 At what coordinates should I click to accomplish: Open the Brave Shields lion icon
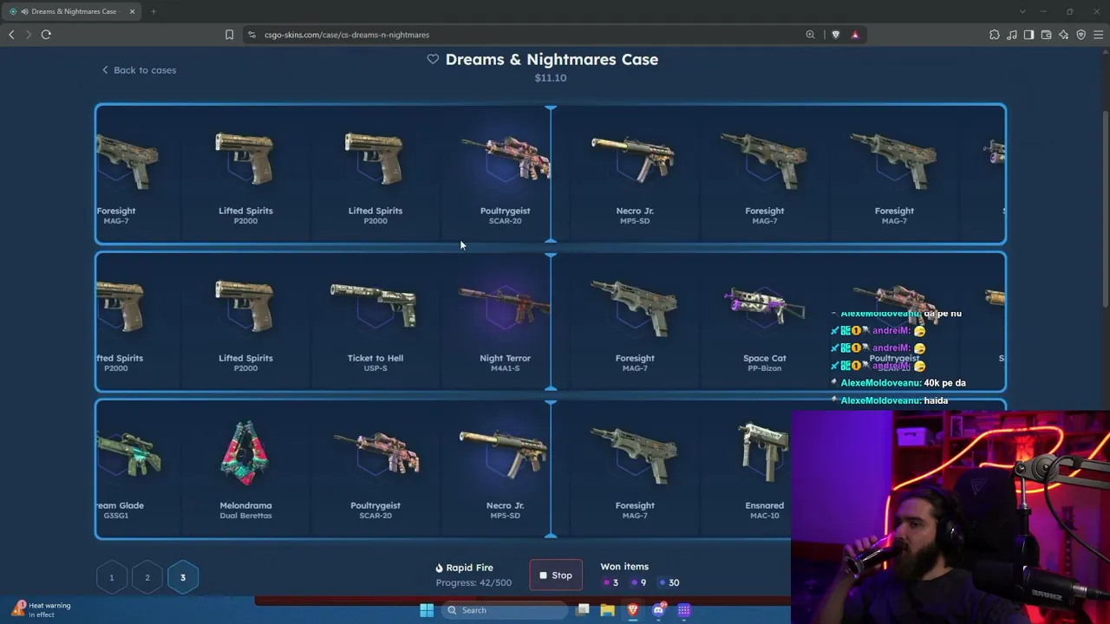tap(836, 35)
